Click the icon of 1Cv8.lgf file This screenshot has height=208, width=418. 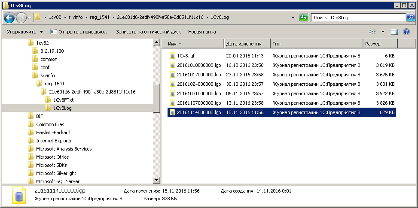pos(172,56)
